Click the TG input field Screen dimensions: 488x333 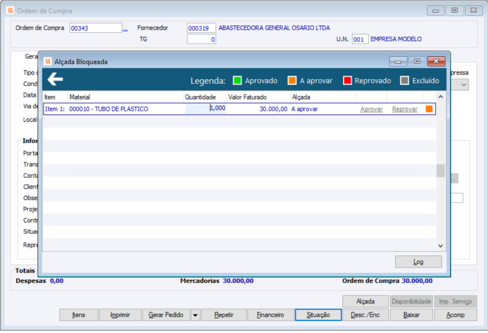201,39
